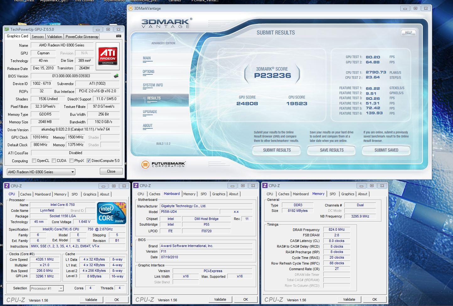Open Memory tab in CPU-Z mainboard window
Viewport: 453px width, 306px height.
coord(189,194)
